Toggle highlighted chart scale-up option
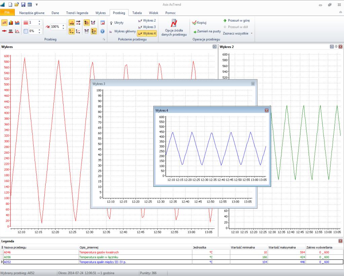344x276 pixels. pyautogui.click(x=87, y=23)
